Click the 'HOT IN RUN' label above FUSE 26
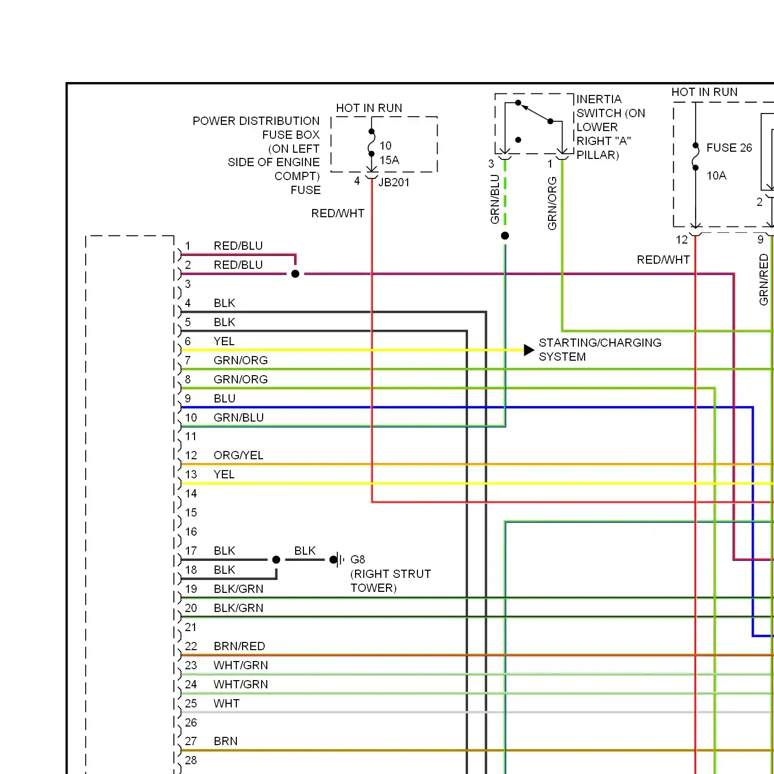The height and width of the screenshot is (774, 774). 704,92
